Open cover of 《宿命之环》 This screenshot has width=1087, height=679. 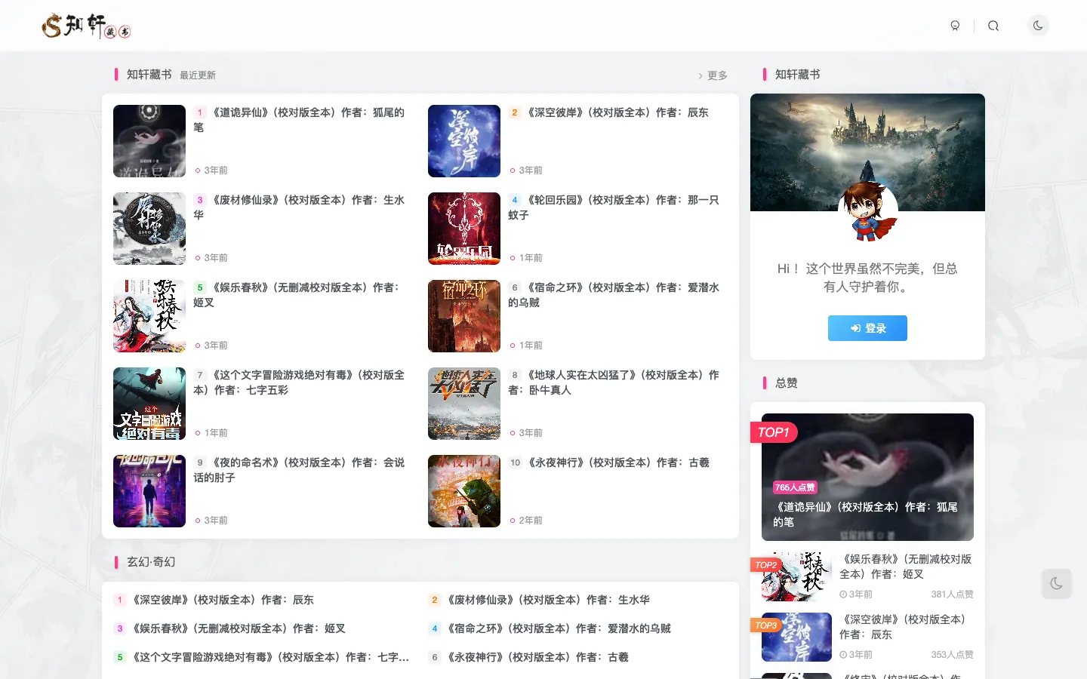pos(464,316)
